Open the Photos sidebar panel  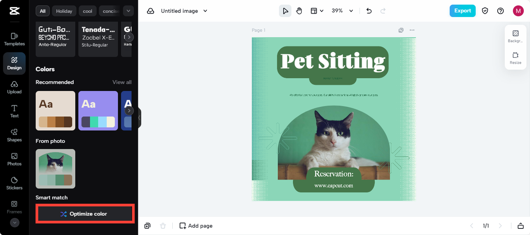click(14, 159)
